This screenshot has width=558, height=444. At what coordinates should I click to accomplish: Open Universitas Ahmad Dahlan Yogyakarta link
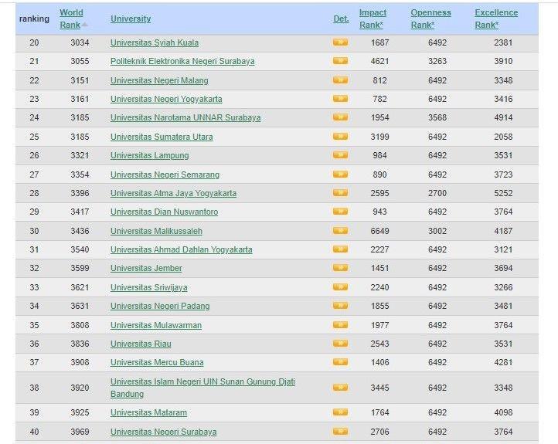[181, 249]
